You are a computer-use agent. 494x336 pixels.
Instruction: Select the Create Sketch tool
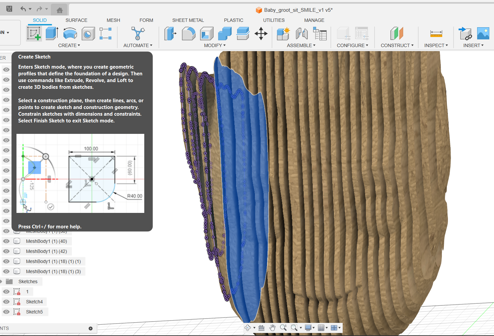click(34, 34)
